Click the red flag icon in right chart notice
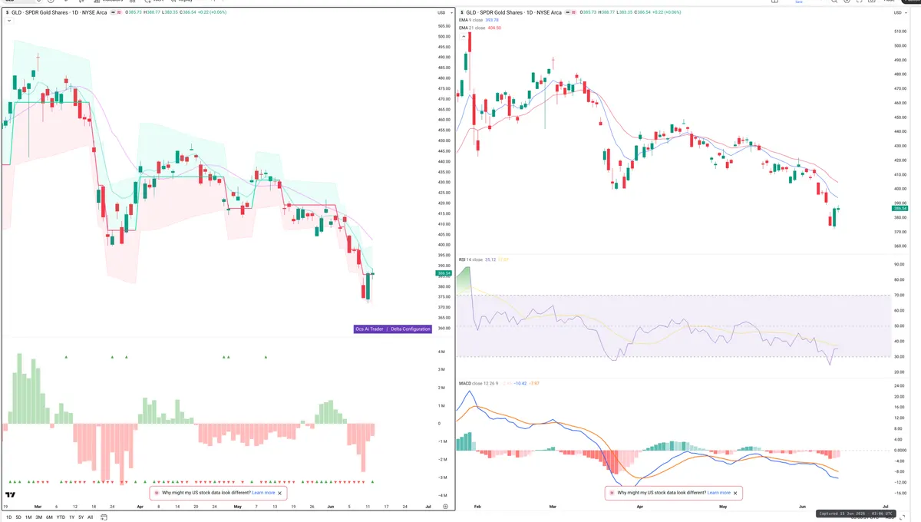 [x=612, y=493]
